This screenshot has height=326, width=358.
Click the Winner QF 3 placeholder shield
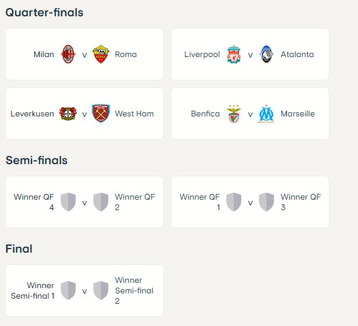point(266,202)
